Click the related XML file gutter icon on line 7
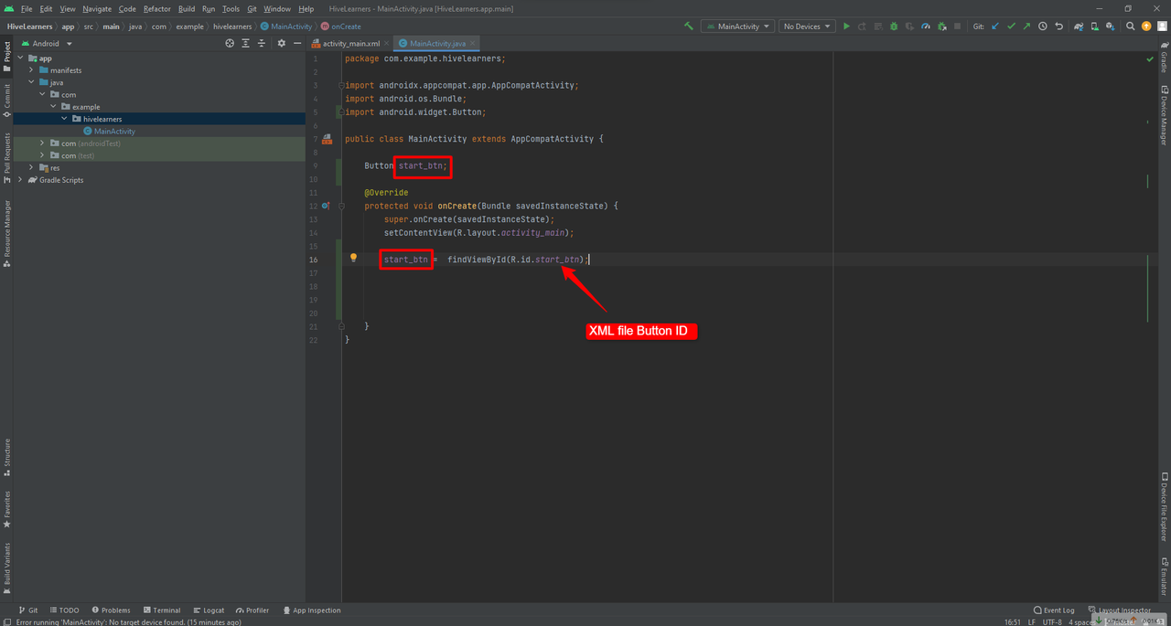 [x=328, y=139]
